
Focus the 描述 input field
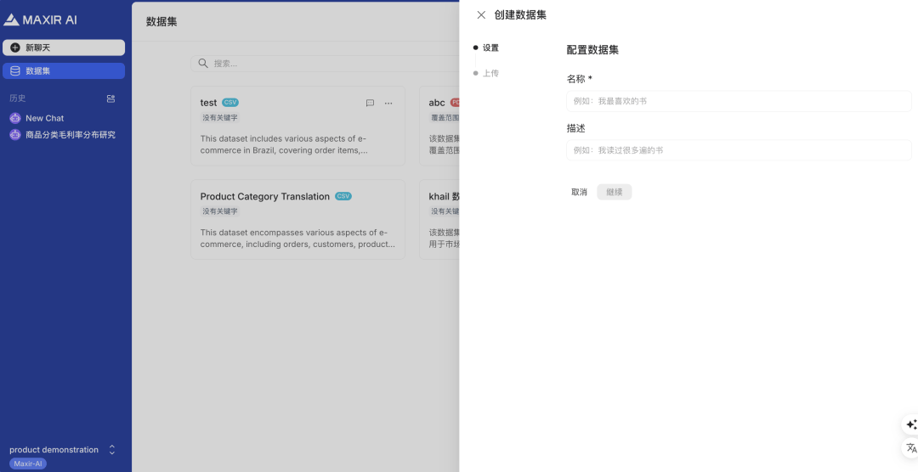(738, 150)
